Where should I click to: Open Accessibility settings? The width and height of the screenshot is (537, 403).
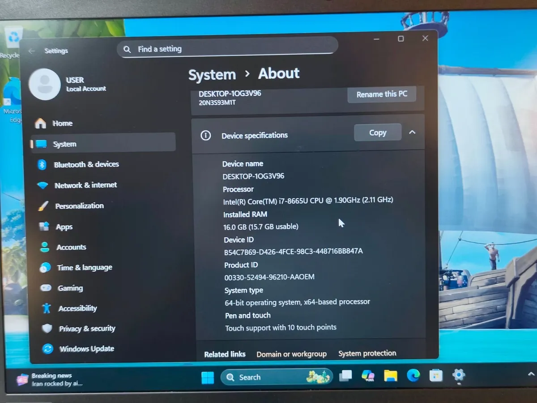[x=77, y=308]
